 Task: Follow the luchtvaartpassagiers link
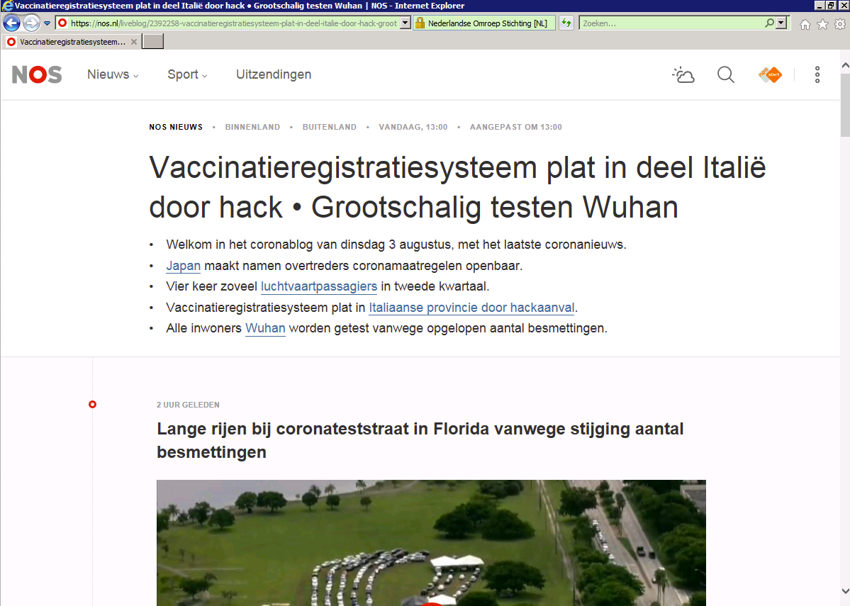pos(318,286)
